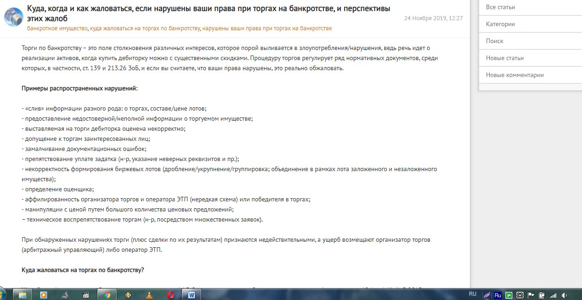Click the blue Ru tray icon

[x=498, y=295]
